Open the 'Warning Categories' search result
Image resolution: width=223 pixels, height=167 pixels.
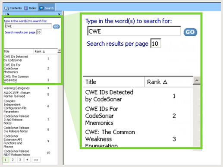point(16,88)
